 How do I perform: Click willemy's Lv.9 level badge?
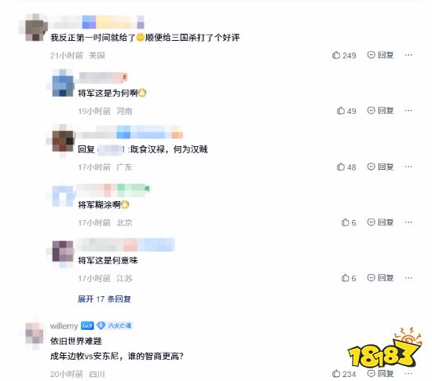pyautogui.click(x=87, y=326)
